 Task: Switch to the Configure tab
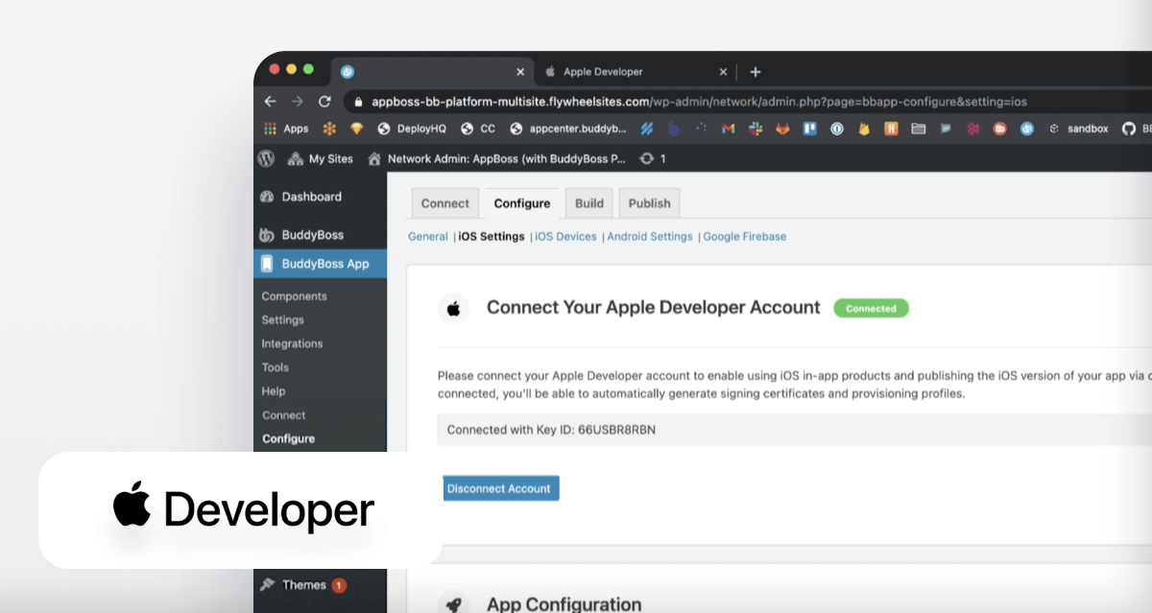pos(522,203)
